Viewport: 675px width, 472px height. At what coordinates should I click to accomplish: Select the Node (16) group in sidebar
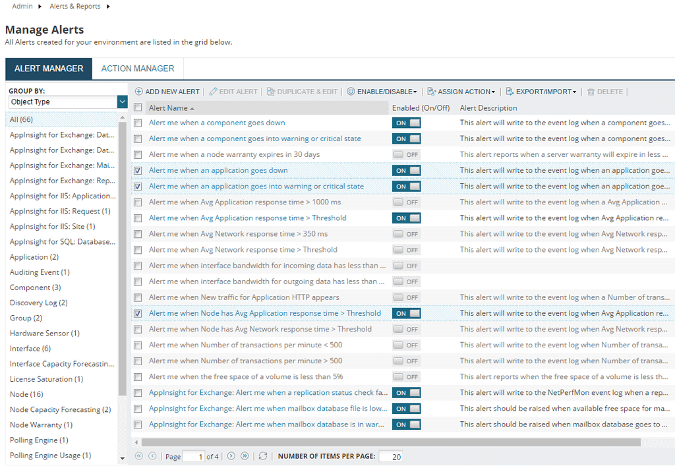pyautogui.click(x=26, y=394)
